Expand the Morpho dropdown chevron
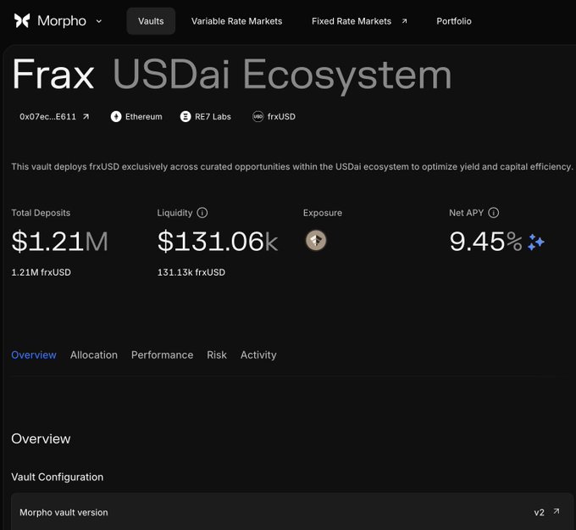Image resolution: width=576 pixels, height=530 pixels. (99, 21)
